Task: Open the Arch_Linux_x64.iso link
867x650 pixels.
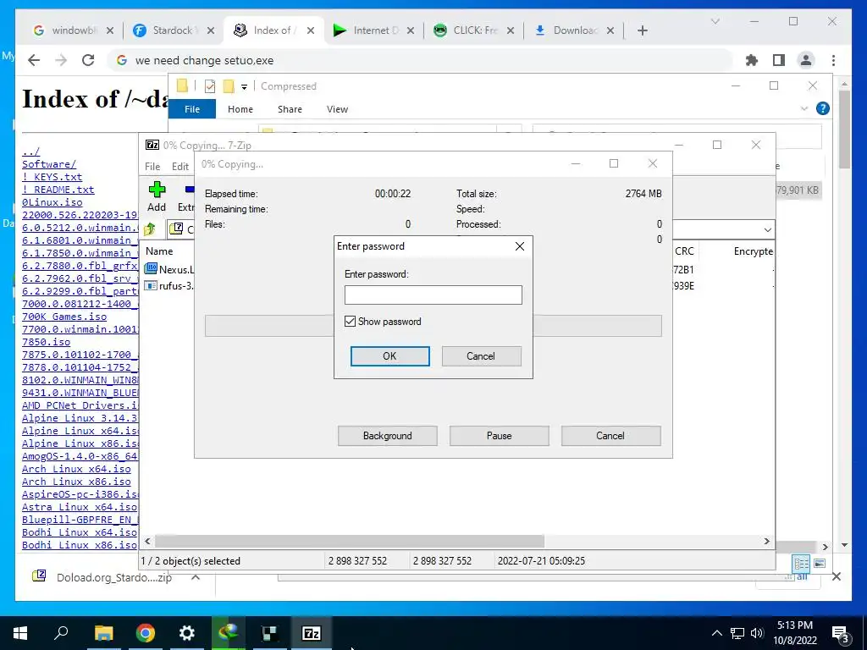Action: point(76,469)
